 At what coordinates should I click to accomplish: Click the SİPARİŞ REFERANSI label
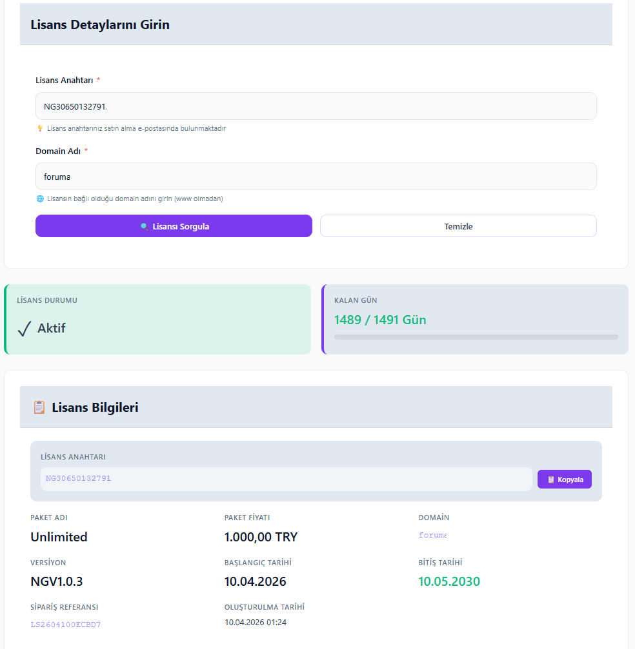[65, 607]
